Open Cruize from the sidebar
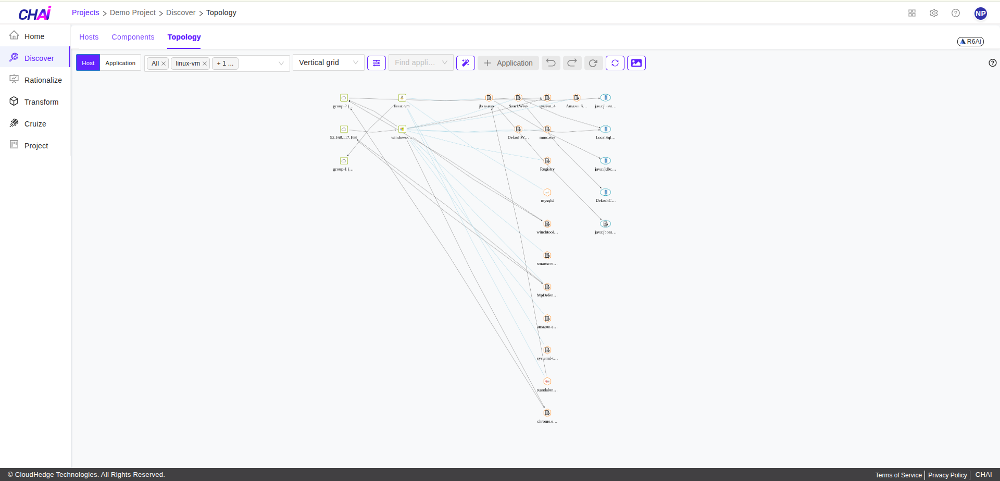1000x481 pixels. tap(14, 123)
